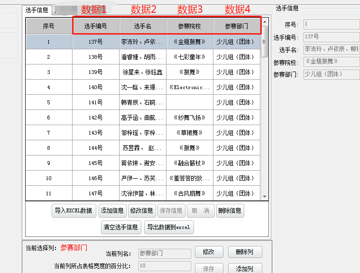The image size is (360, 273).
Task: Click the column width percentage field
Action: (x=165, y=266)
